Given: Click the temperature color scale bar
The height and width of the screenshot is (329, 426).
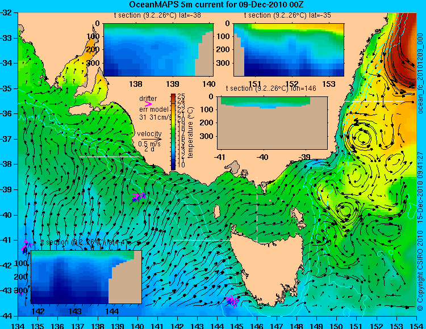Looking at the screenshot, I should [x=173, y=132].
